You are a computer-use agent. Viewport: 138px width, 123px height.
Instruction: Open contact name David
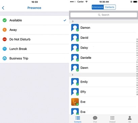[x=84, y=38]
